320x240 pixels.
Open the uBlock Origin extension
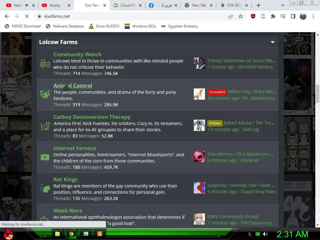pyautogui.click(x=253, y=16)
